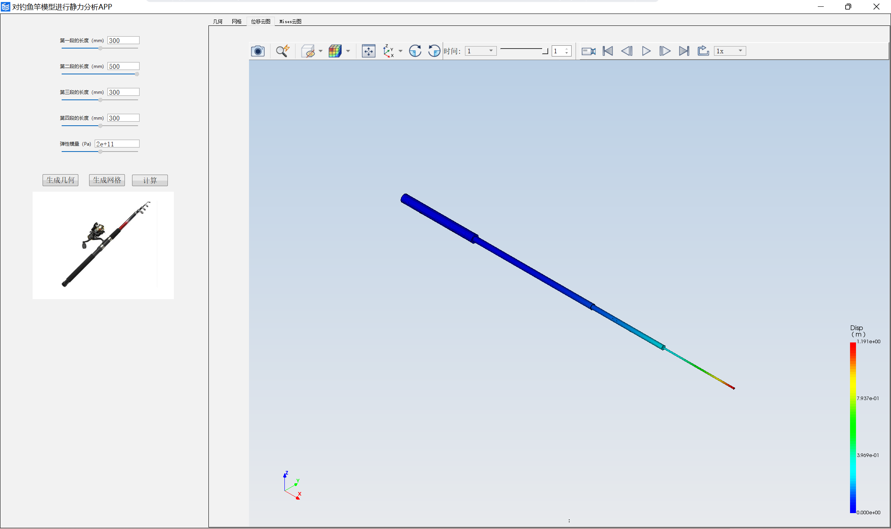
Task: Restore the window with restore button
Action: (x=848, y=7)
